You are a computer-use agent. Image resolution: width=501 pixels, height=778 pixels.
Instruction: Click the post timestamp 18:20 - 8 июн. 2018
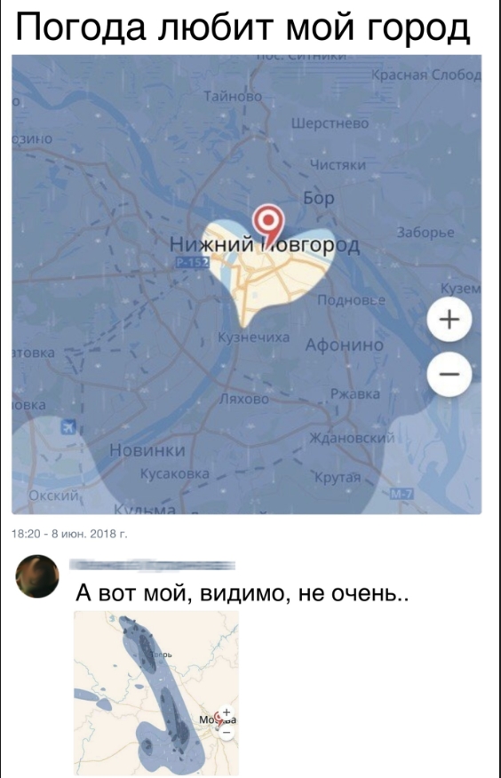pos(69,534)
